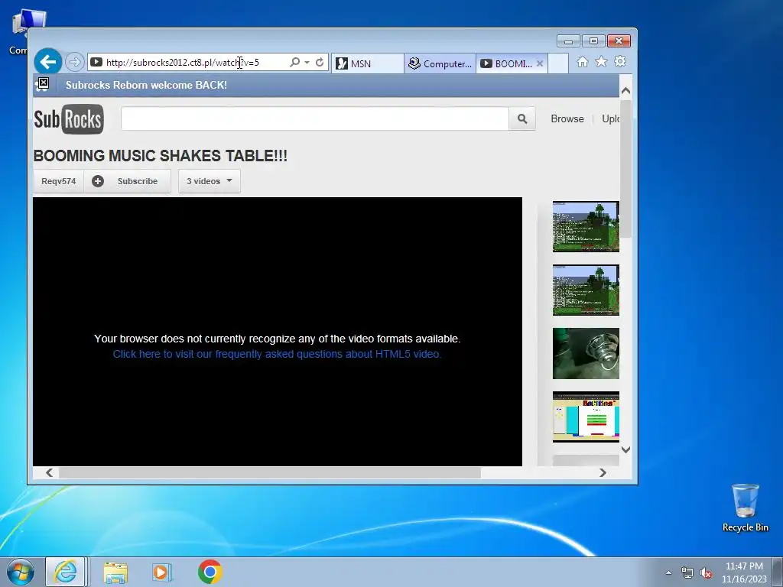Image resolution: width=783 pixels, height=587 pixels.
Task: Close the Subrocks Reborn welcome banner
Action: pos(44,83)
